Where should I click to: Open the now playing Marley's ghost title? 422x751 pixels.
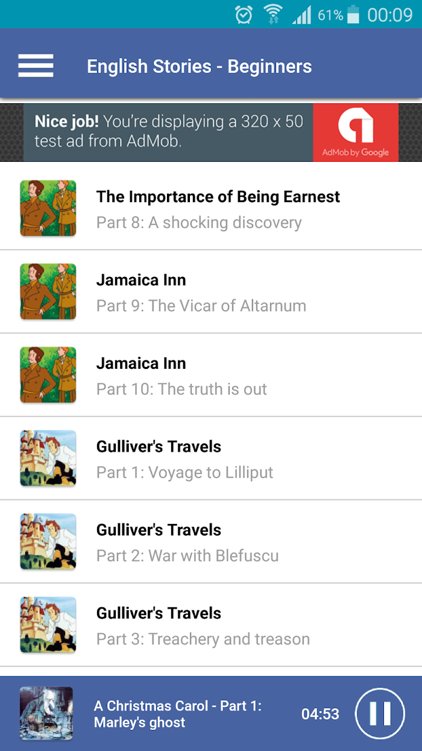pos(178,714)
